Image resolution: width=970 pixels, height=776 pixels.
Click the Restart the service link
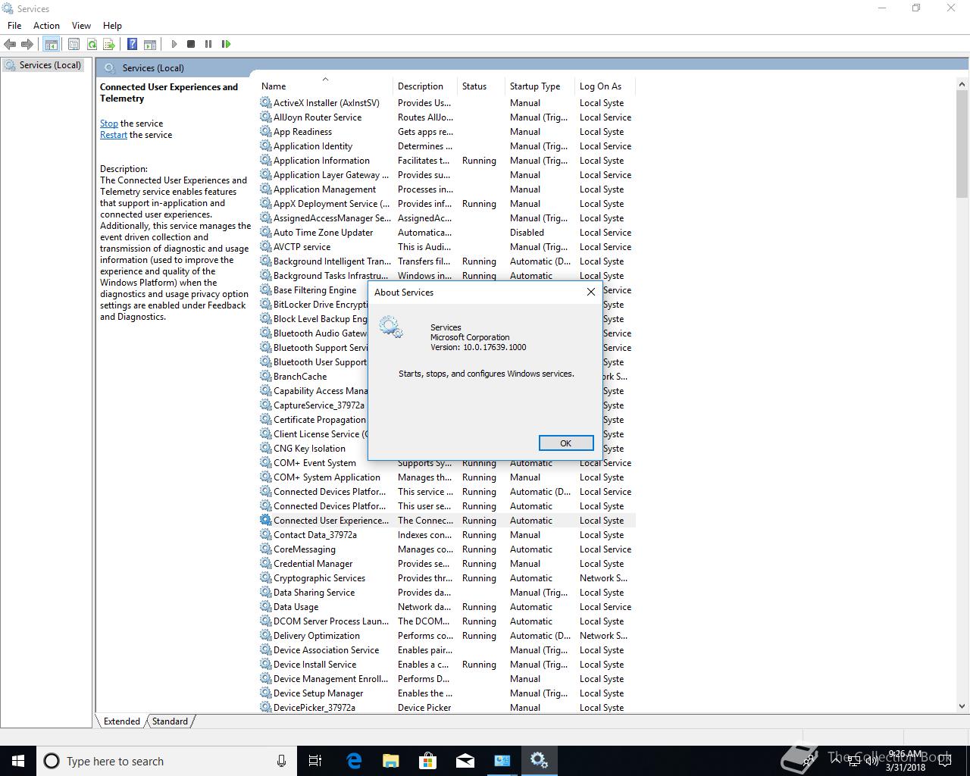[x=114, y=135]
